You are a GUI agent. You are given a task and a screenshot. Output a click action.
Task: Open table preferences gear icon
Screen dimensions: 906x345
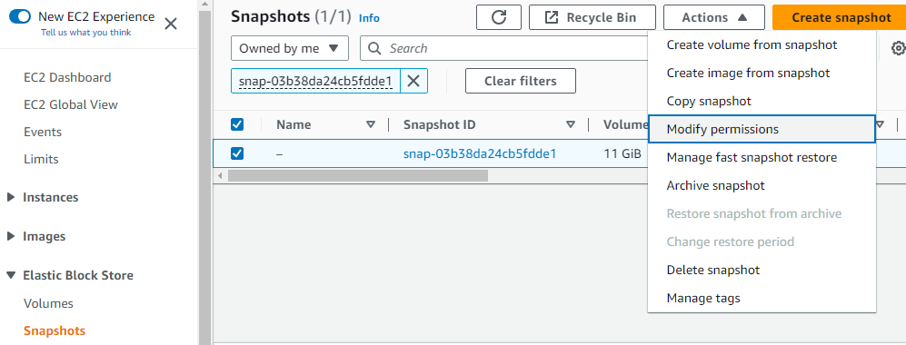pos(898,48)
